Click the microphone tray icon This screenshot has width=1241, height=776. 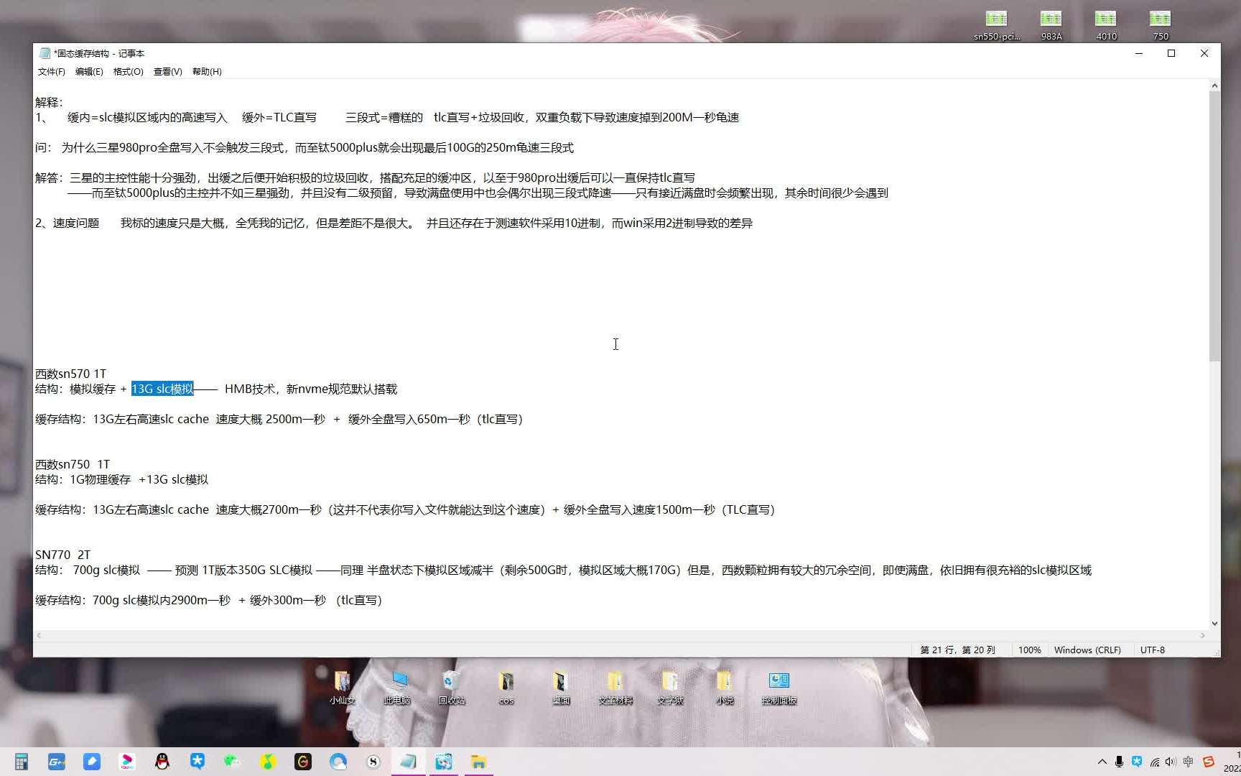pos(1119,762)
